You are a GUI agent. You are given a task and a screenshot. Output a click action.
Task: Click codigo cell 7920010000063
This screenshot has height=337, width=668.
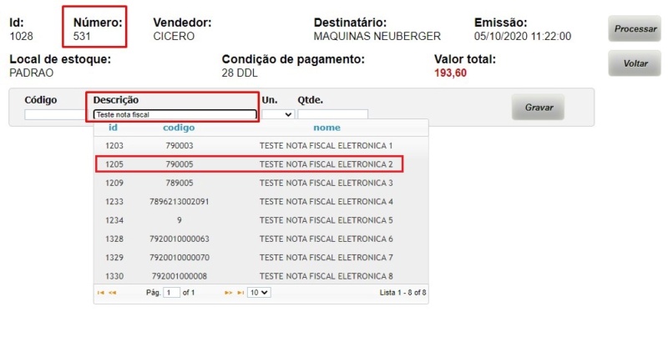[x=180, y=239]
